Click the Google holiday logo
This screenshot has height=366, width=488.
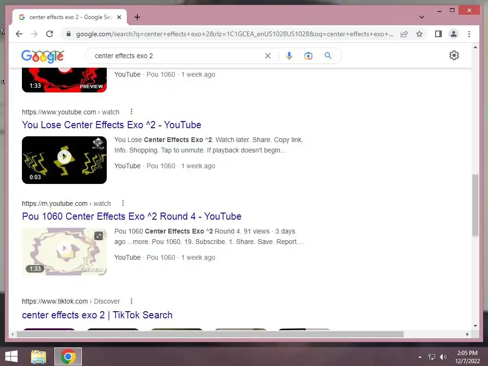pyautogui.click(x=43, y=56)
